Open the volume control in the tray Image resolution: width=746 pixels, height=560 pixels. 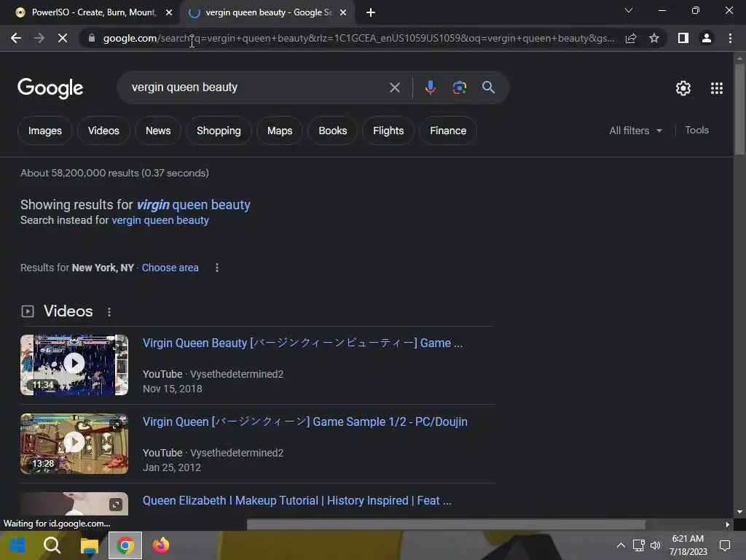pos(656,545)
